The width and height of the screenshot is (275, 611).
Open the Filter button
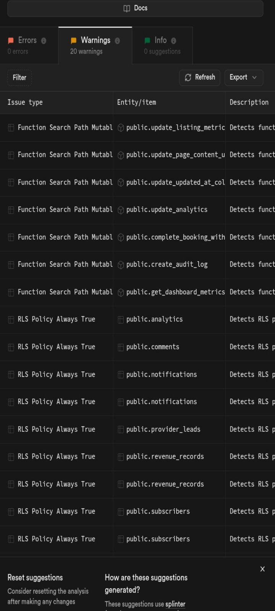click(x=19, y=78)
